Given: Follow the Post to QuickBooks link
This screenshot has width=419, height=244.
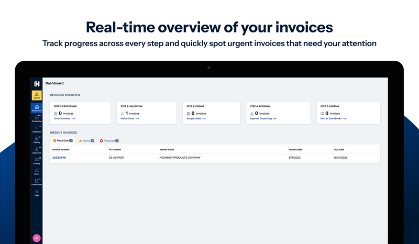Looking at the screenshot, I should click(333, 118).
